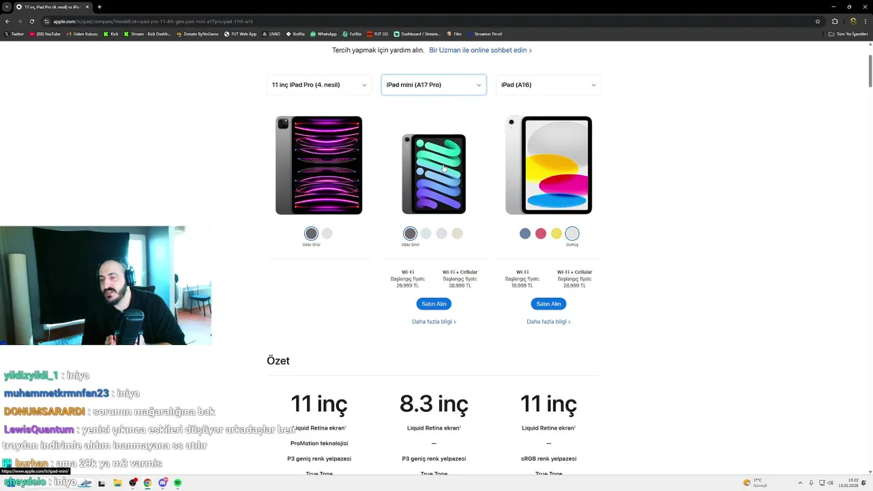Open a new browser tab
The width and height of the screenshot is (873, 491).
100,7
